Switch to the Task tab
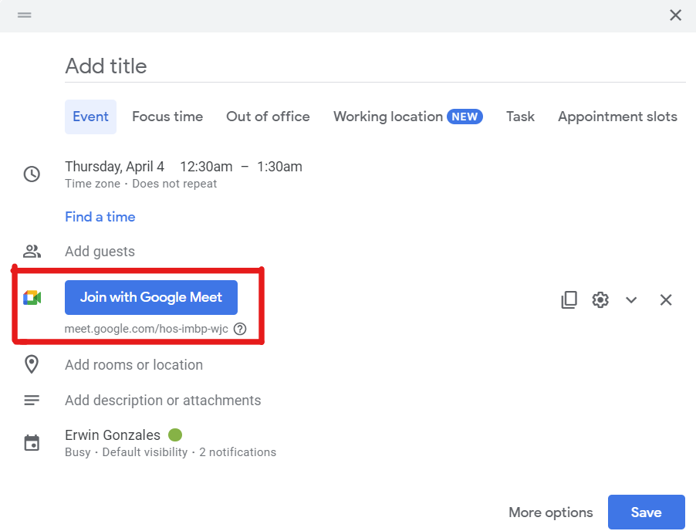This screenshot has width=696, height=531. [520, 117]
